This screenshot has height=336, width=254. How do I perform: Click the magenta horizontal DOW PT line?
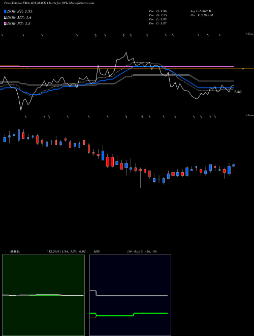117,67
